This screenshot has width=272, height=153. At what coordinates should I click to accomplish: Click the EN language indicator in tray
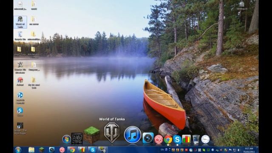(x=162, y=150)
